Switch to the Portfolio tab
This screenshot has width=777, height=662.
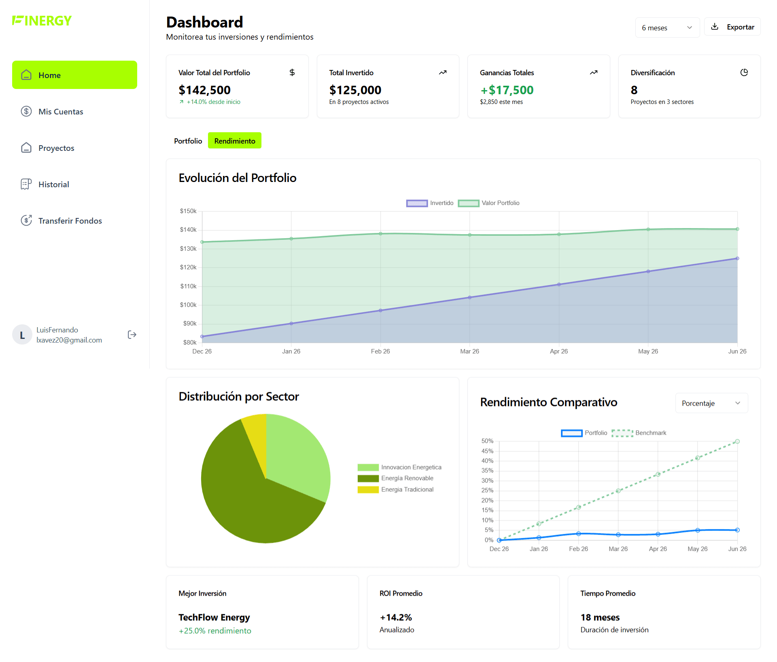pos(188,141)
